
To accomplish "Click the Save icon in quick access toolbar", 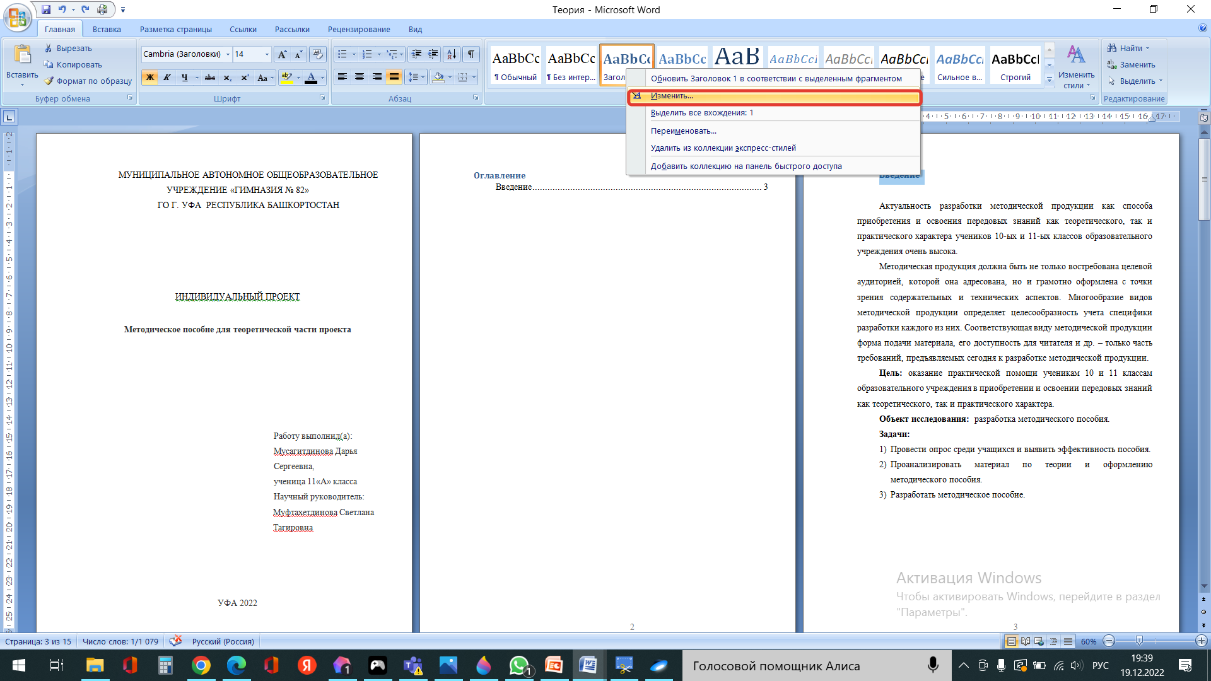I will tap(46, 9).
